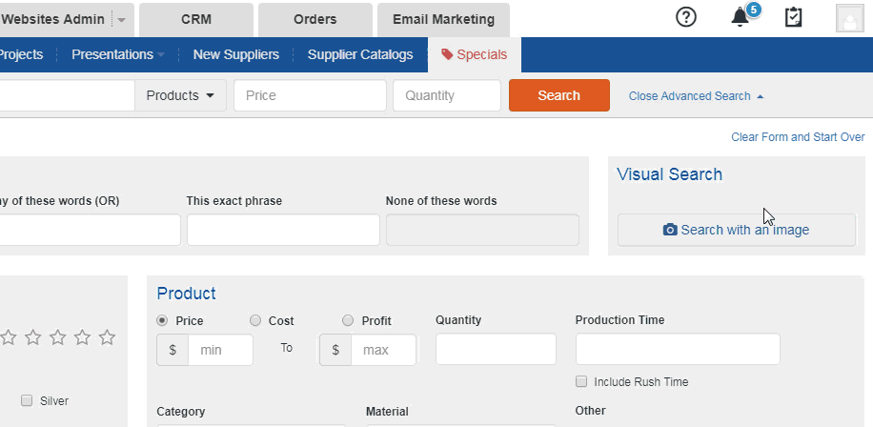This screenshot has height=427, width=873.
Task: Open the Presentations dropdown menu
Action: [118, 54]
